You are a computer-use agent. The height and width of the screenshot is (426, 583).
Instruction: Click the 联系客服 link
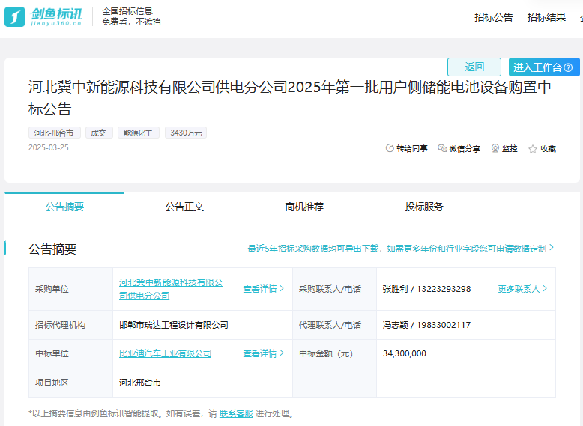tap(236, 413)
